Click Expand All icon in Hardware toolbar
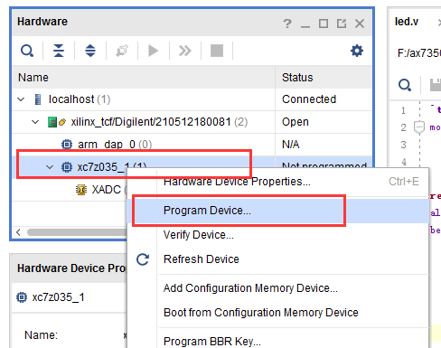The width and height of the screenshot is (441, 348). click(90, 51)
